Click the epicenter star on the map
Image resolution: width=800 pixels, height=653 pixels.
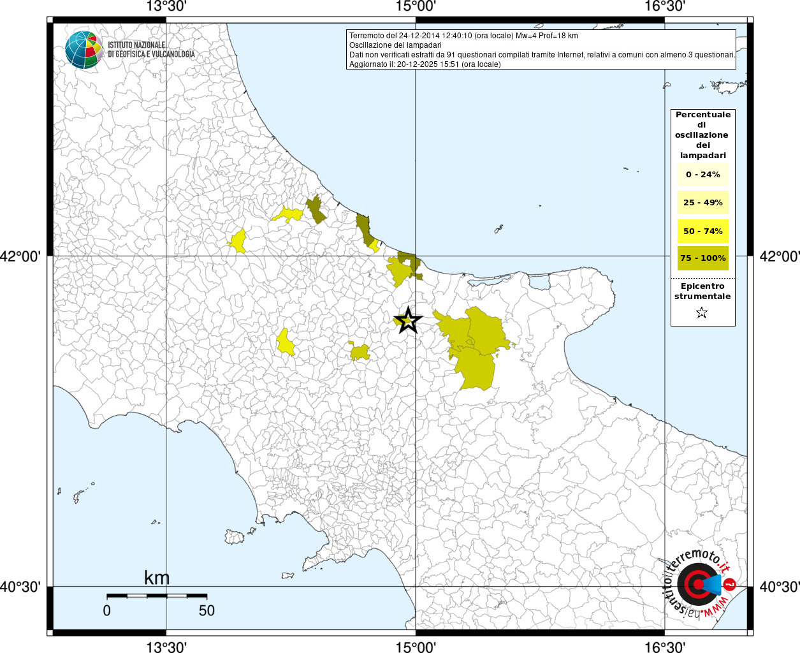point(408,320)
